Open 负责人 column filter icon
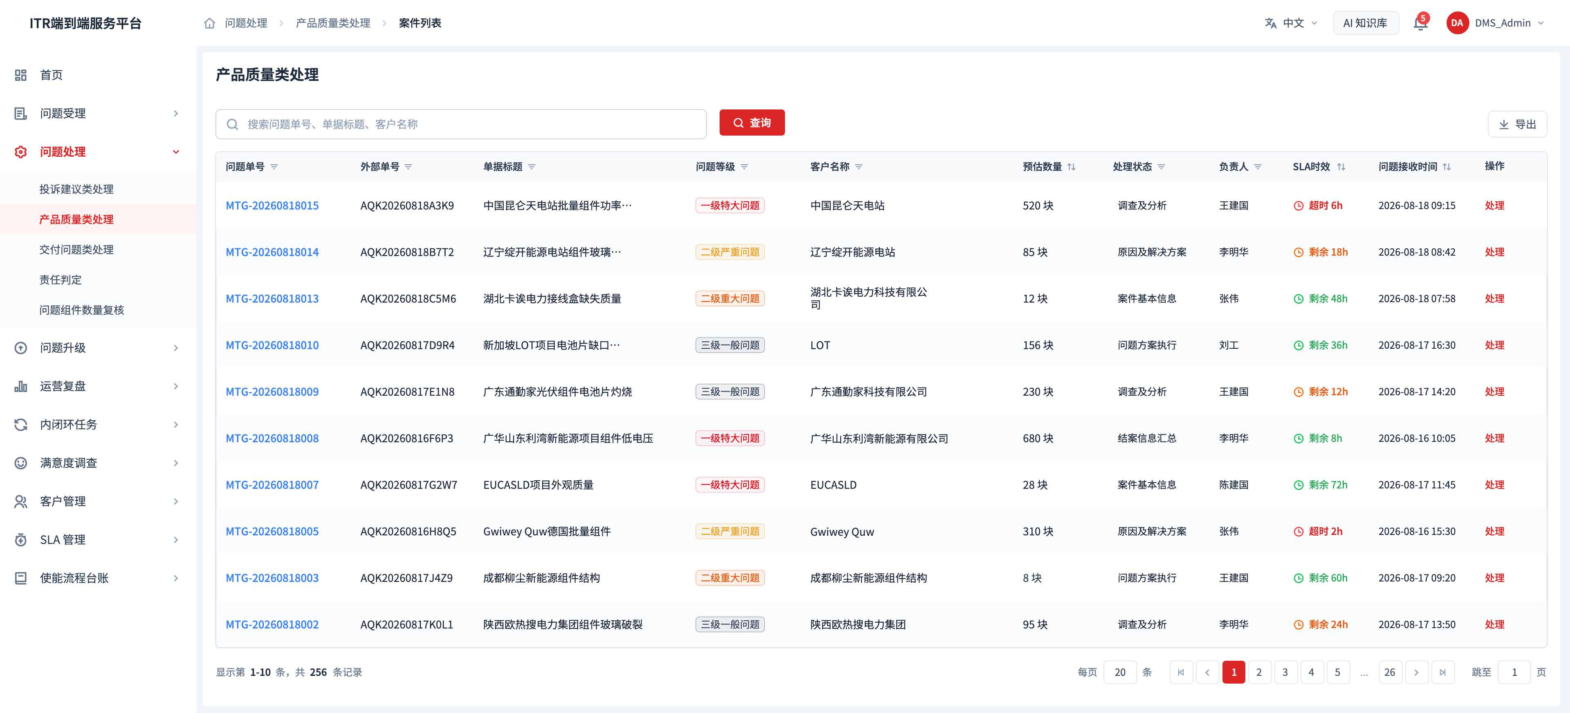 click(1257, 167)
